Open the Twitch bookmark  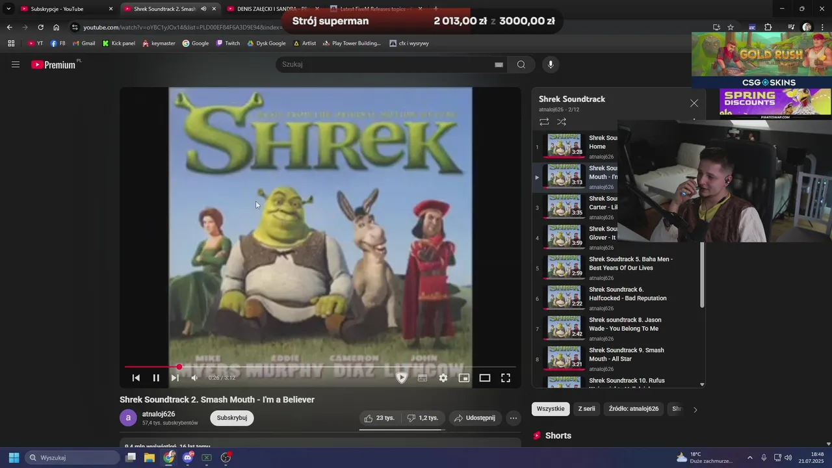pyautogui.click(x=228, y=44)
